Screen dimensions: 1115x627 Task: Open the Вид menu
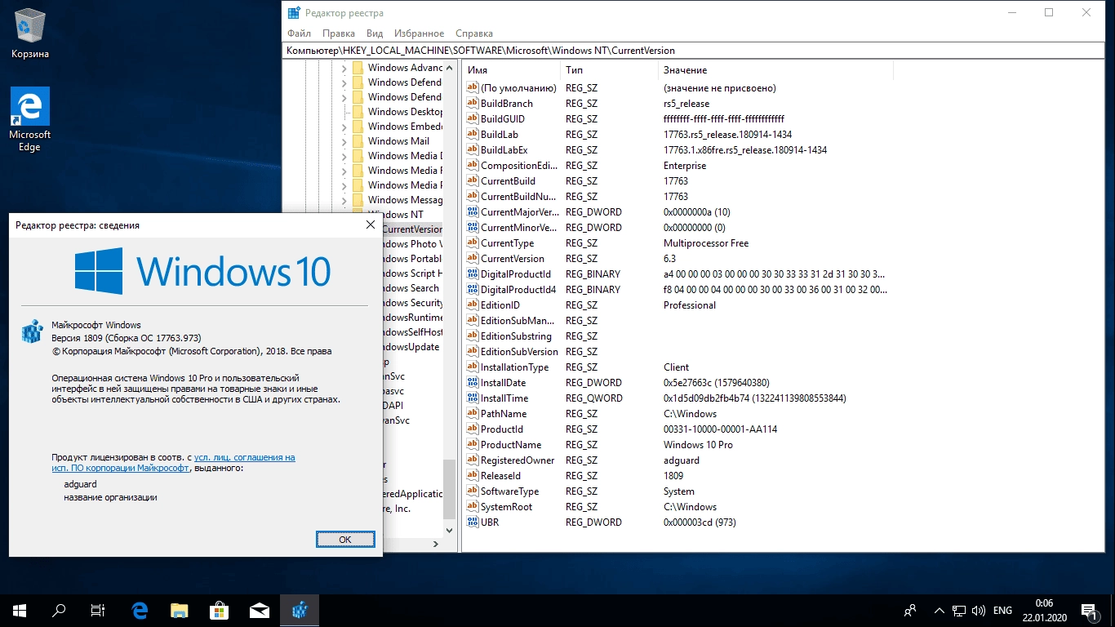(x=375, y=33)
